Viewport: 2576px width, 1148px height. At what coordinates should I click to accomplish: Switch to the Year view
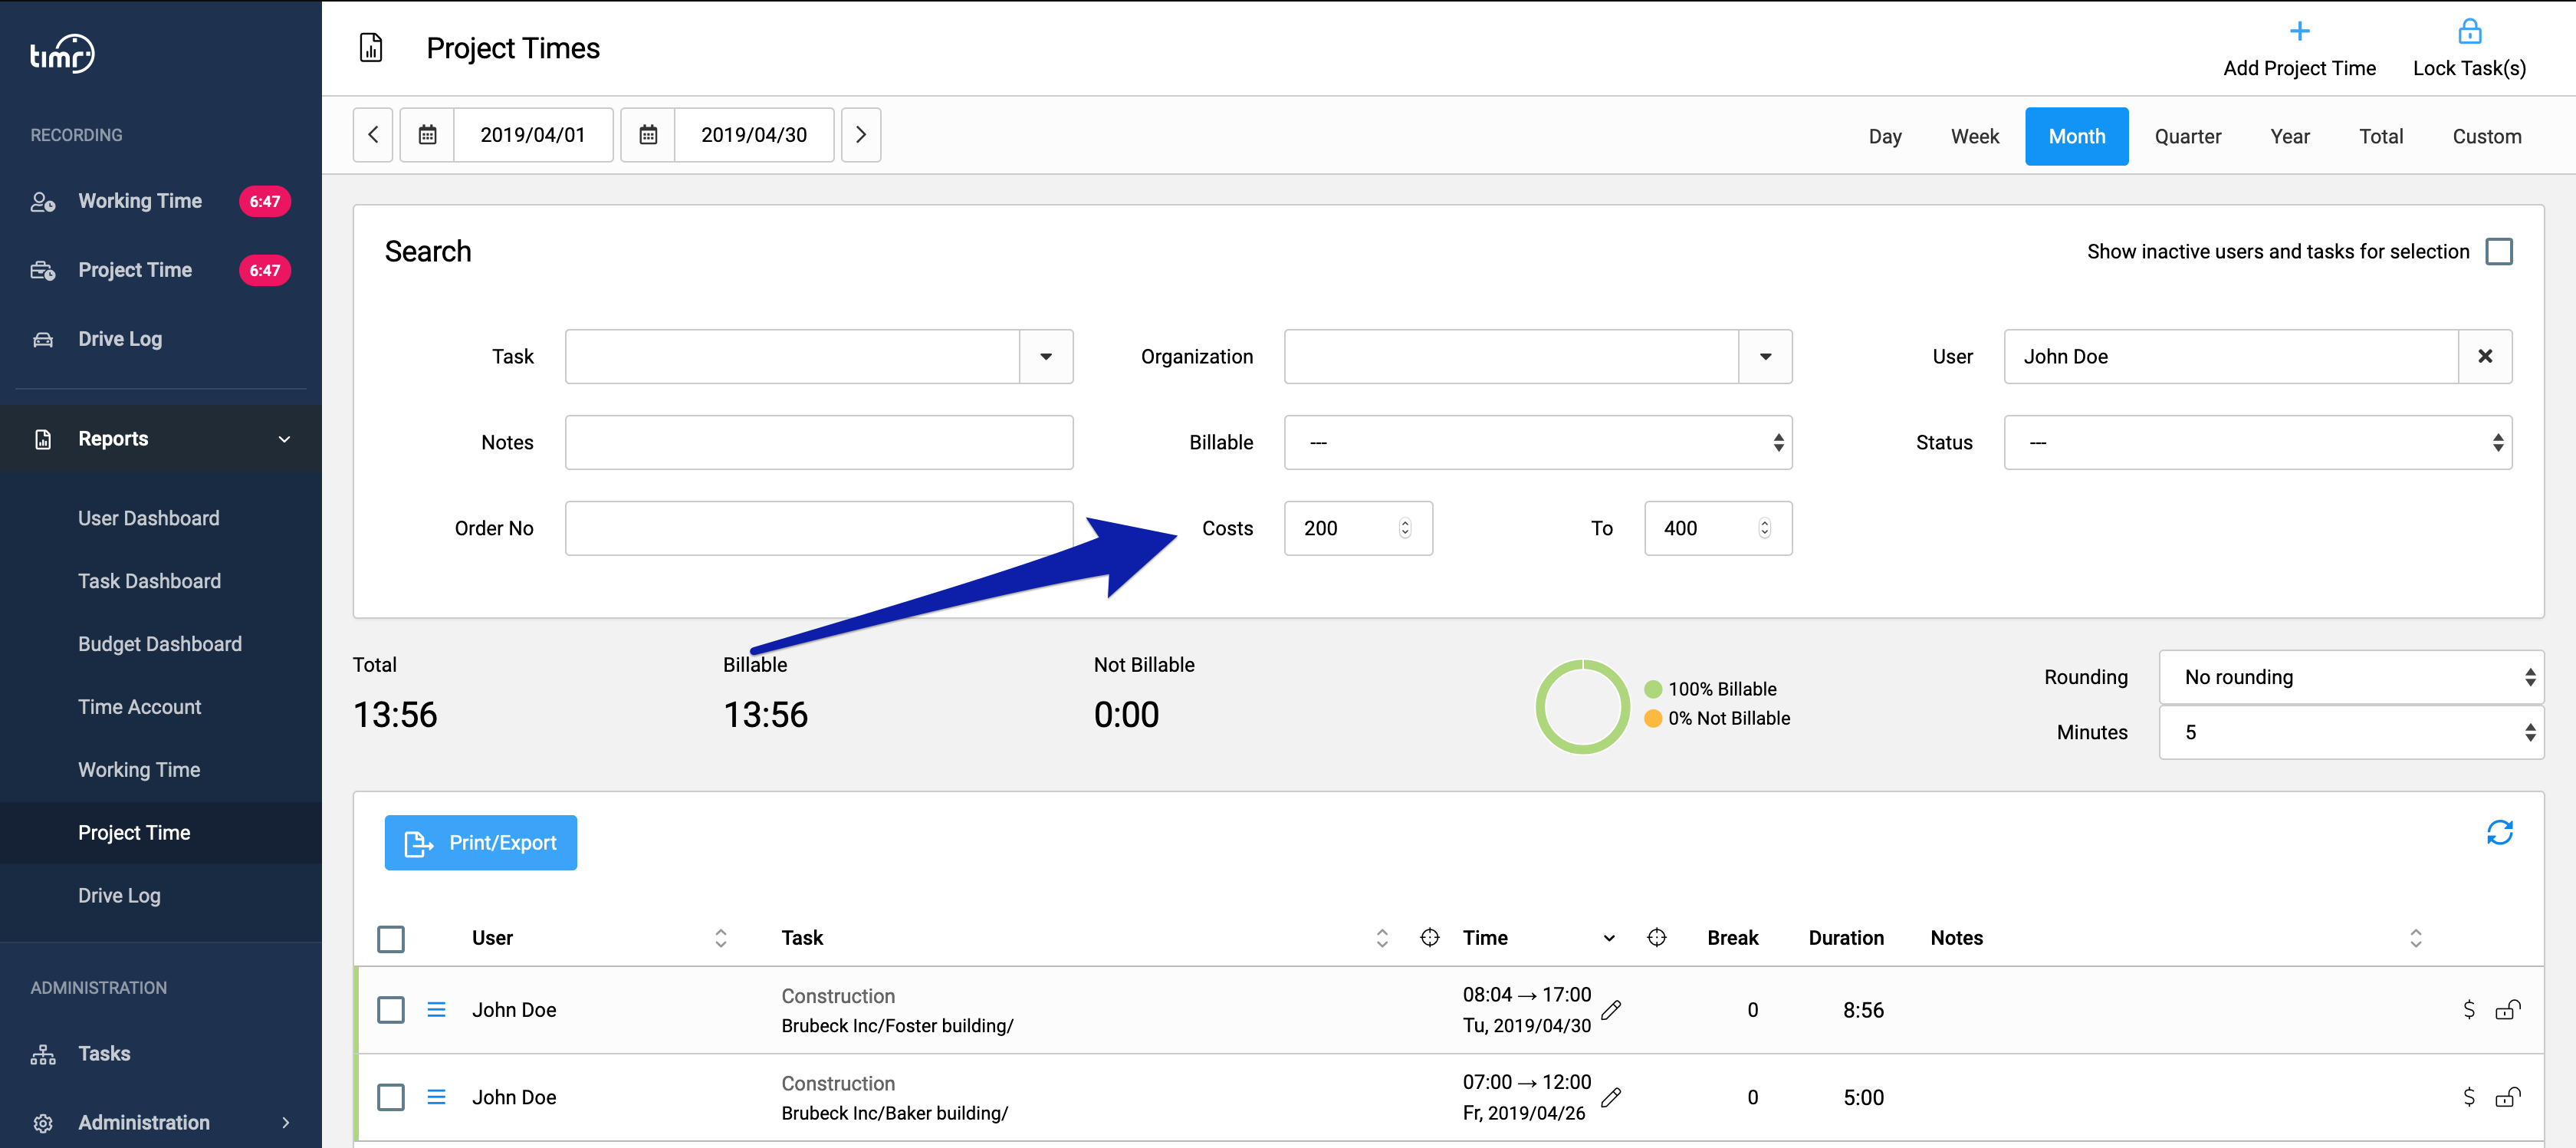(x=2290, y=137)
